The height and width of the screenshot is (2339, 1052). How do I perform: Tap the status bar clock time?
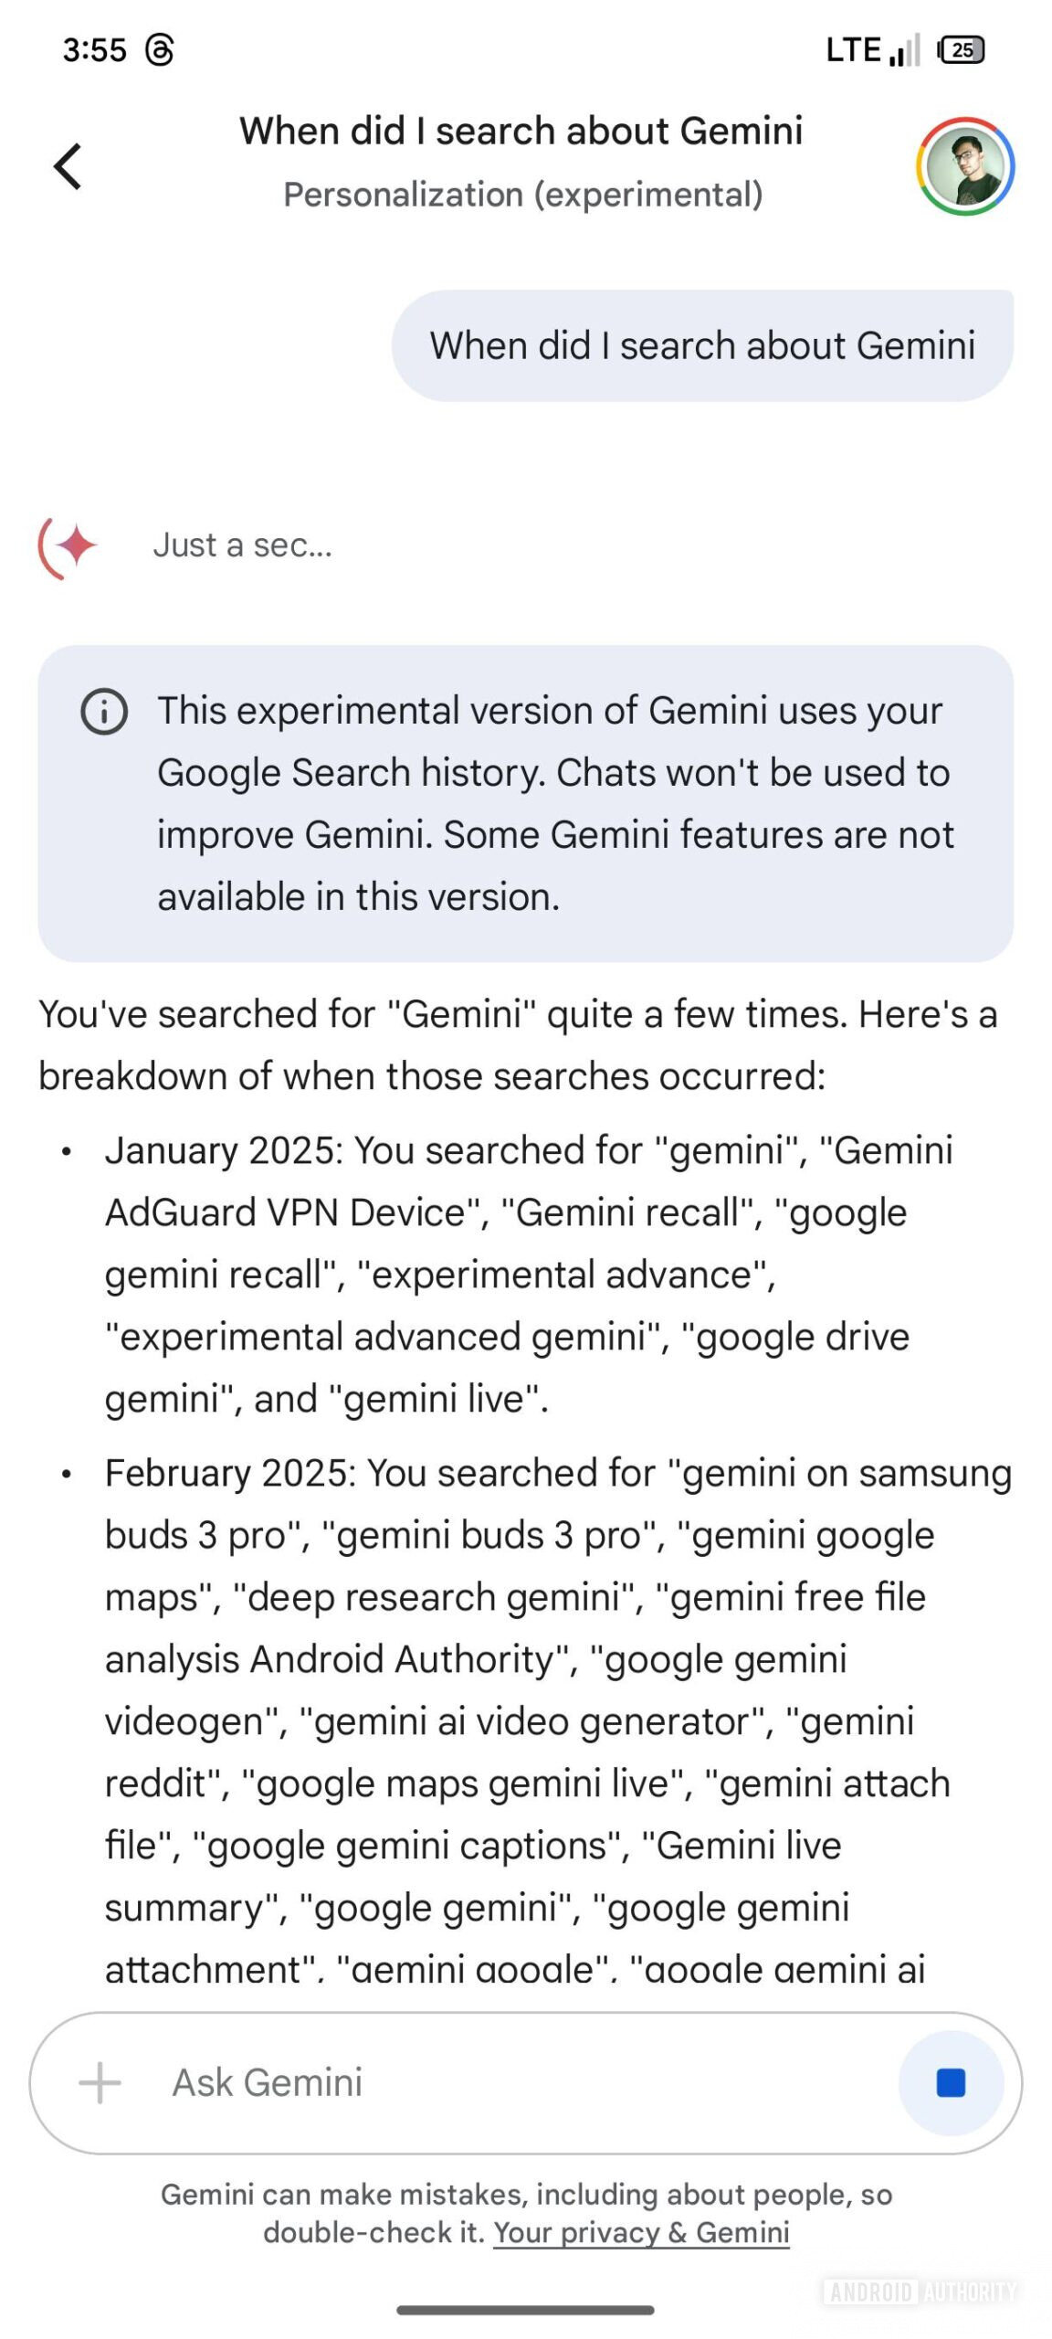94,50
